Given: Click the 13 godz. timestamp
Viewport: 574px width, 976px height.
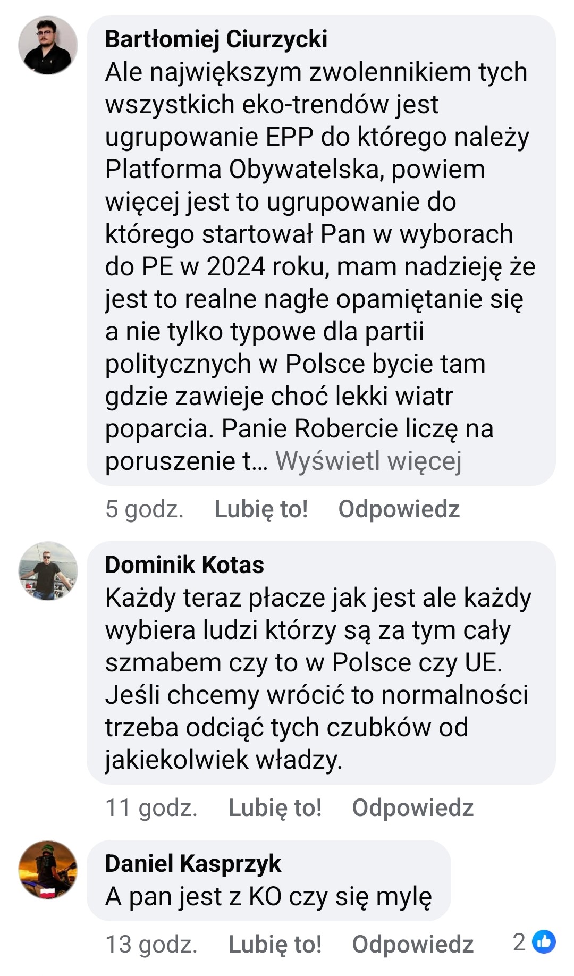Looking at the screenshot, I should click(x=151, y=944).
